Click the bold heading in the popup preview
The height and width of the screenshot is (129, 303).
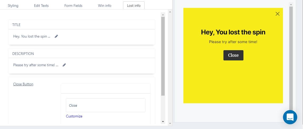pyautogui.click(x=233, y=32)
